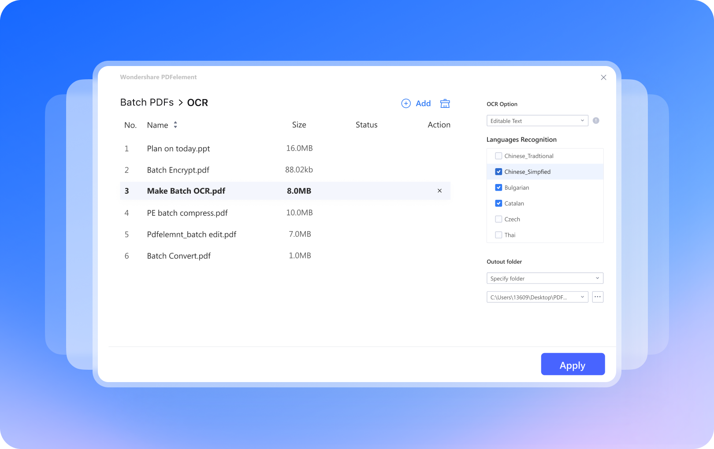Image resolution: width=714 pixels, height=449 pixels.
Task: Open the Editable Text OCR option dropdown
Action: click(x=537, y=121)
